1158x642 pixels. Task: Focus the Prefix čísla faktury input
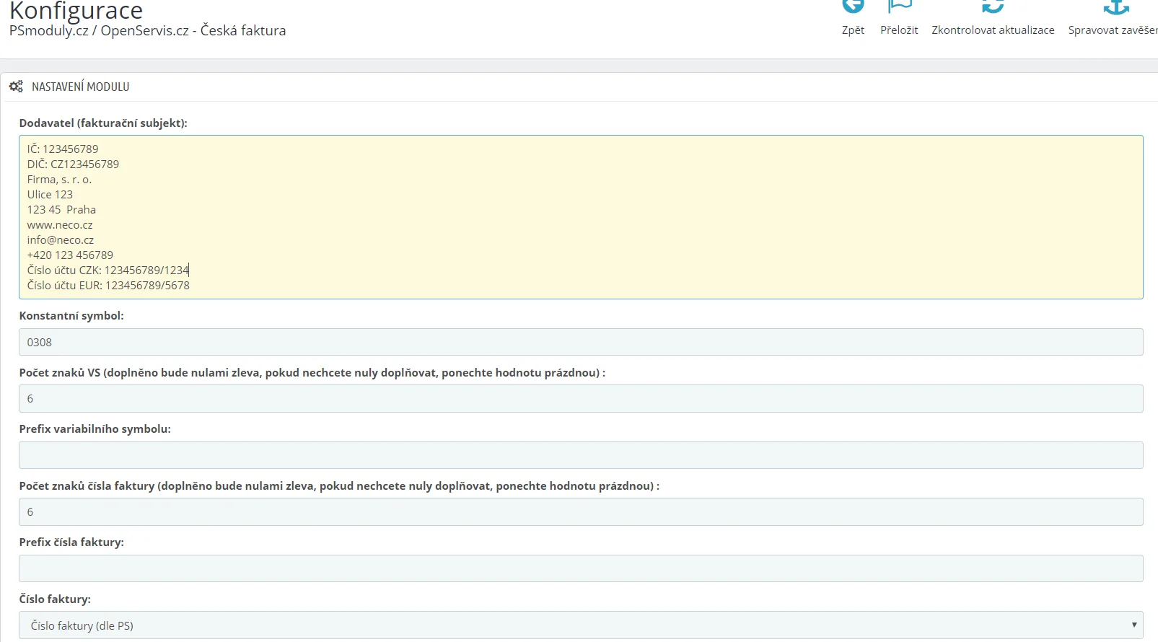580,568
